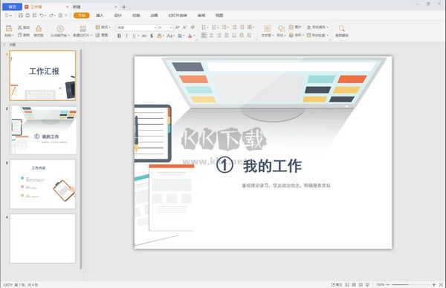
Task: Click the Find and Replace magnifier icon
Action: 342,28
